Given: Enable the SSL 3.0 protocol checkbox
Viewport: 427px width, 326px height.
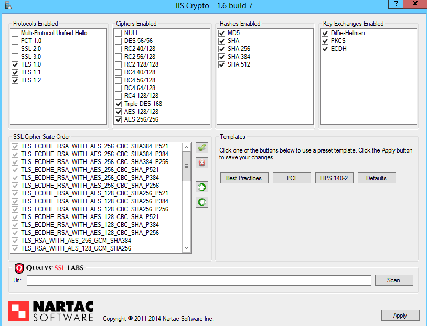Looking at the screenshot, I should point(15,57).
